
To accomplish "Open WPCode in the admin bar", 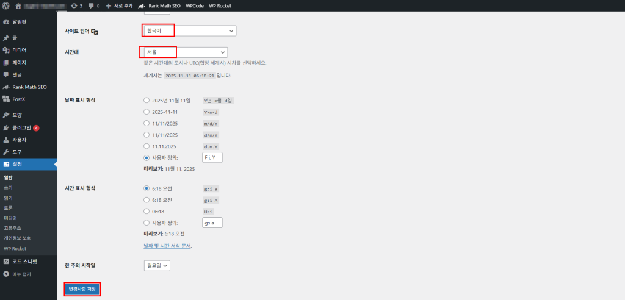I will point(195,6).
